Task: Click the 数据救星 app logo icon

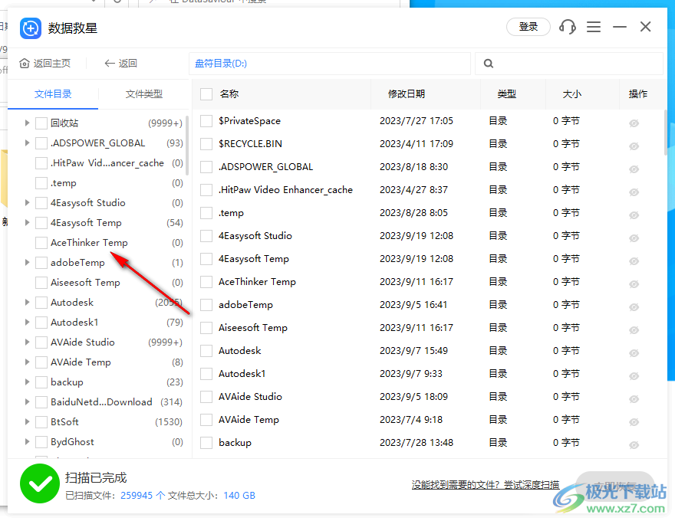Action: [x=31, y=28]
